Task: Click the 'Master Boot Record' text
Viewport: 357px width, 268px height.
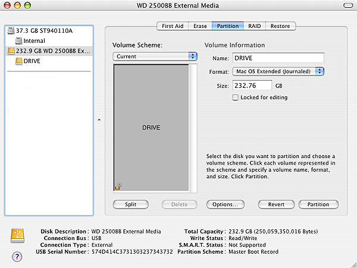Action: tap(253, 251)
